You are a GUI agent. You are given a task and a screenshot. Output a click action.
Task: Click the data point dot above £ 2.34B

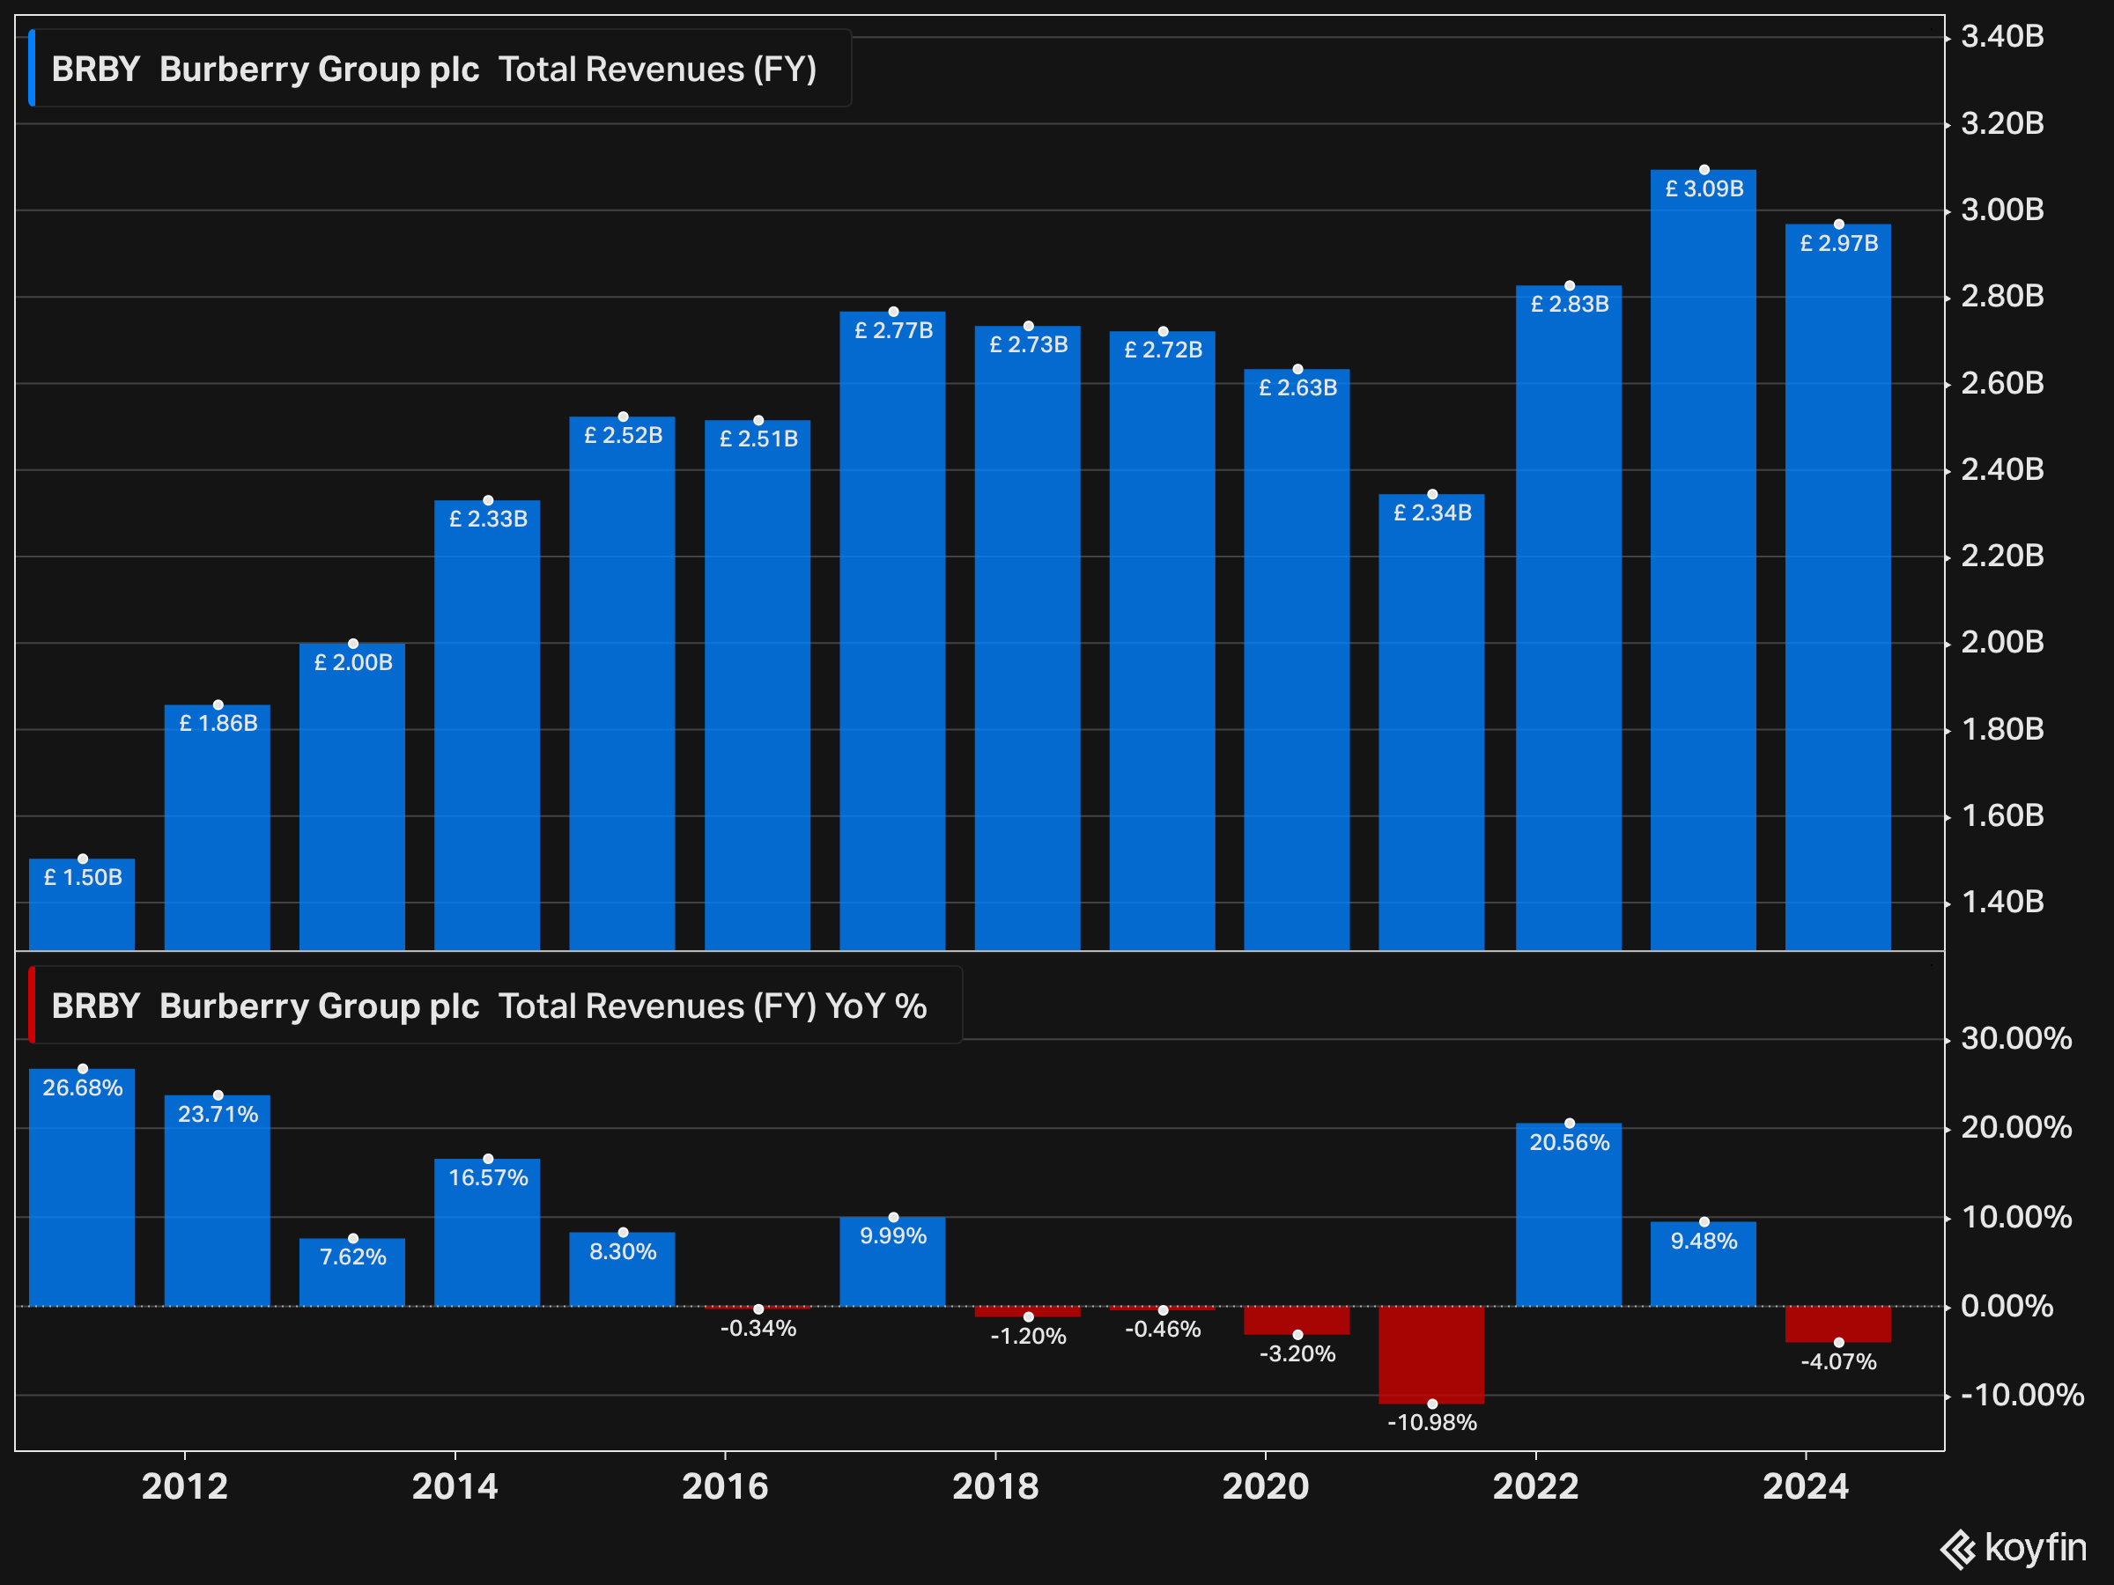coord(1432,494)
